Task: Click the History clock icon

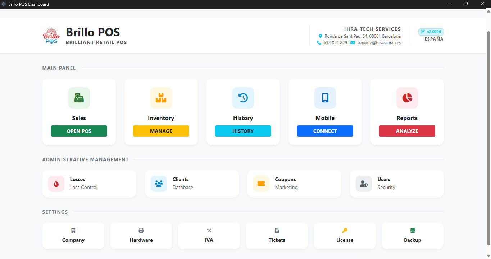Action: (x=243, y=98)
